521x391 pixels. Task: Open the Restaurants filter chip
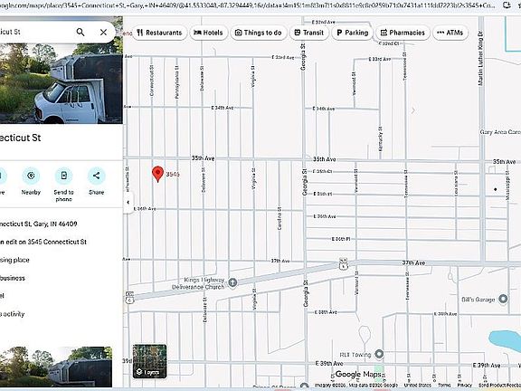159,33
